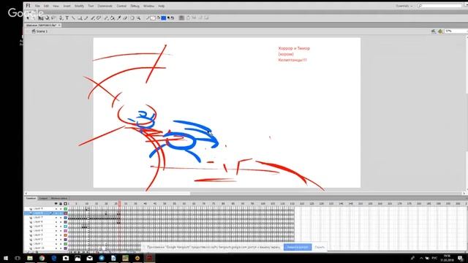Select the Hand tool
Screen dimensions: 468x263
tap(132, 18)
